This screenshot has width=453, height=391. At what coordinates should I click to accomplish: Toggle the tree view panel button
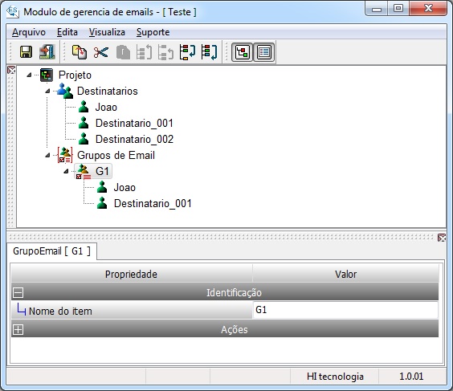pyautogui.click(x=242, y=52)
